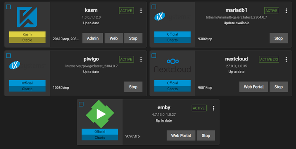This screenshot has width=296, height=149.
Task: Click version text 27.0.0_1.6.35
Action: point(236,66)
